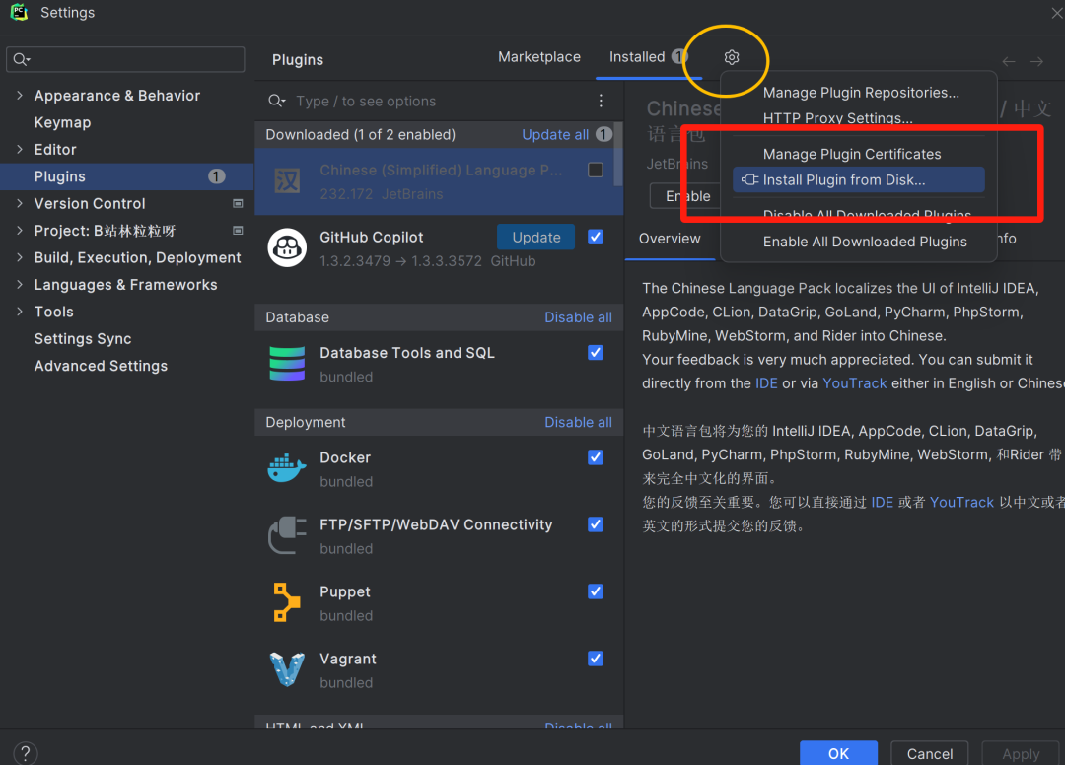Viewport: 1065px width, 765px height.
Task: Click the Version Control project-level icon
Action: [238, 204]
